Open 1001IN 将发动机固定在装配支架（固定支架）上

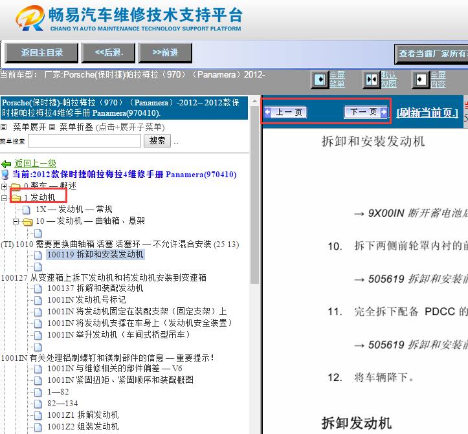(137, 311)
